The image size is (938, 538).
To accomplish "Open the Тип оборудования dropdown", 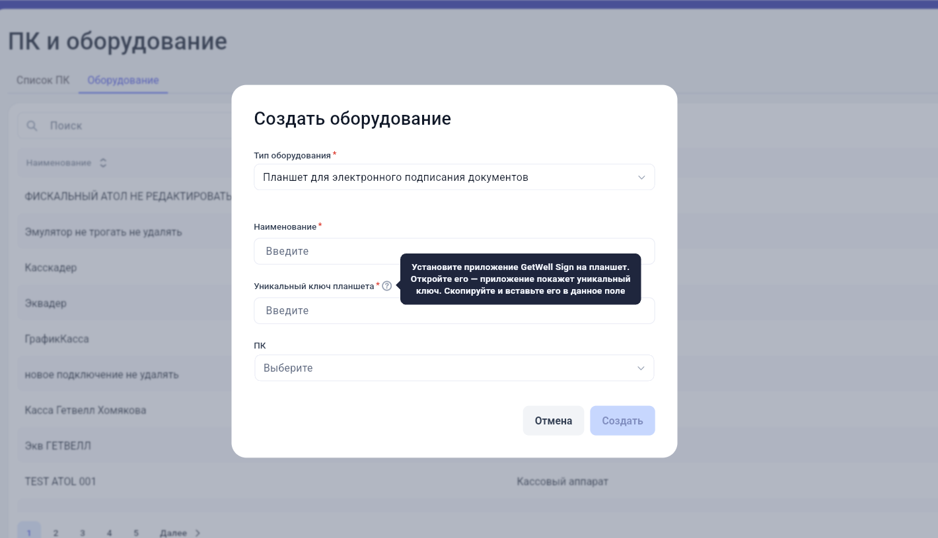I will (x=454, y=177).
